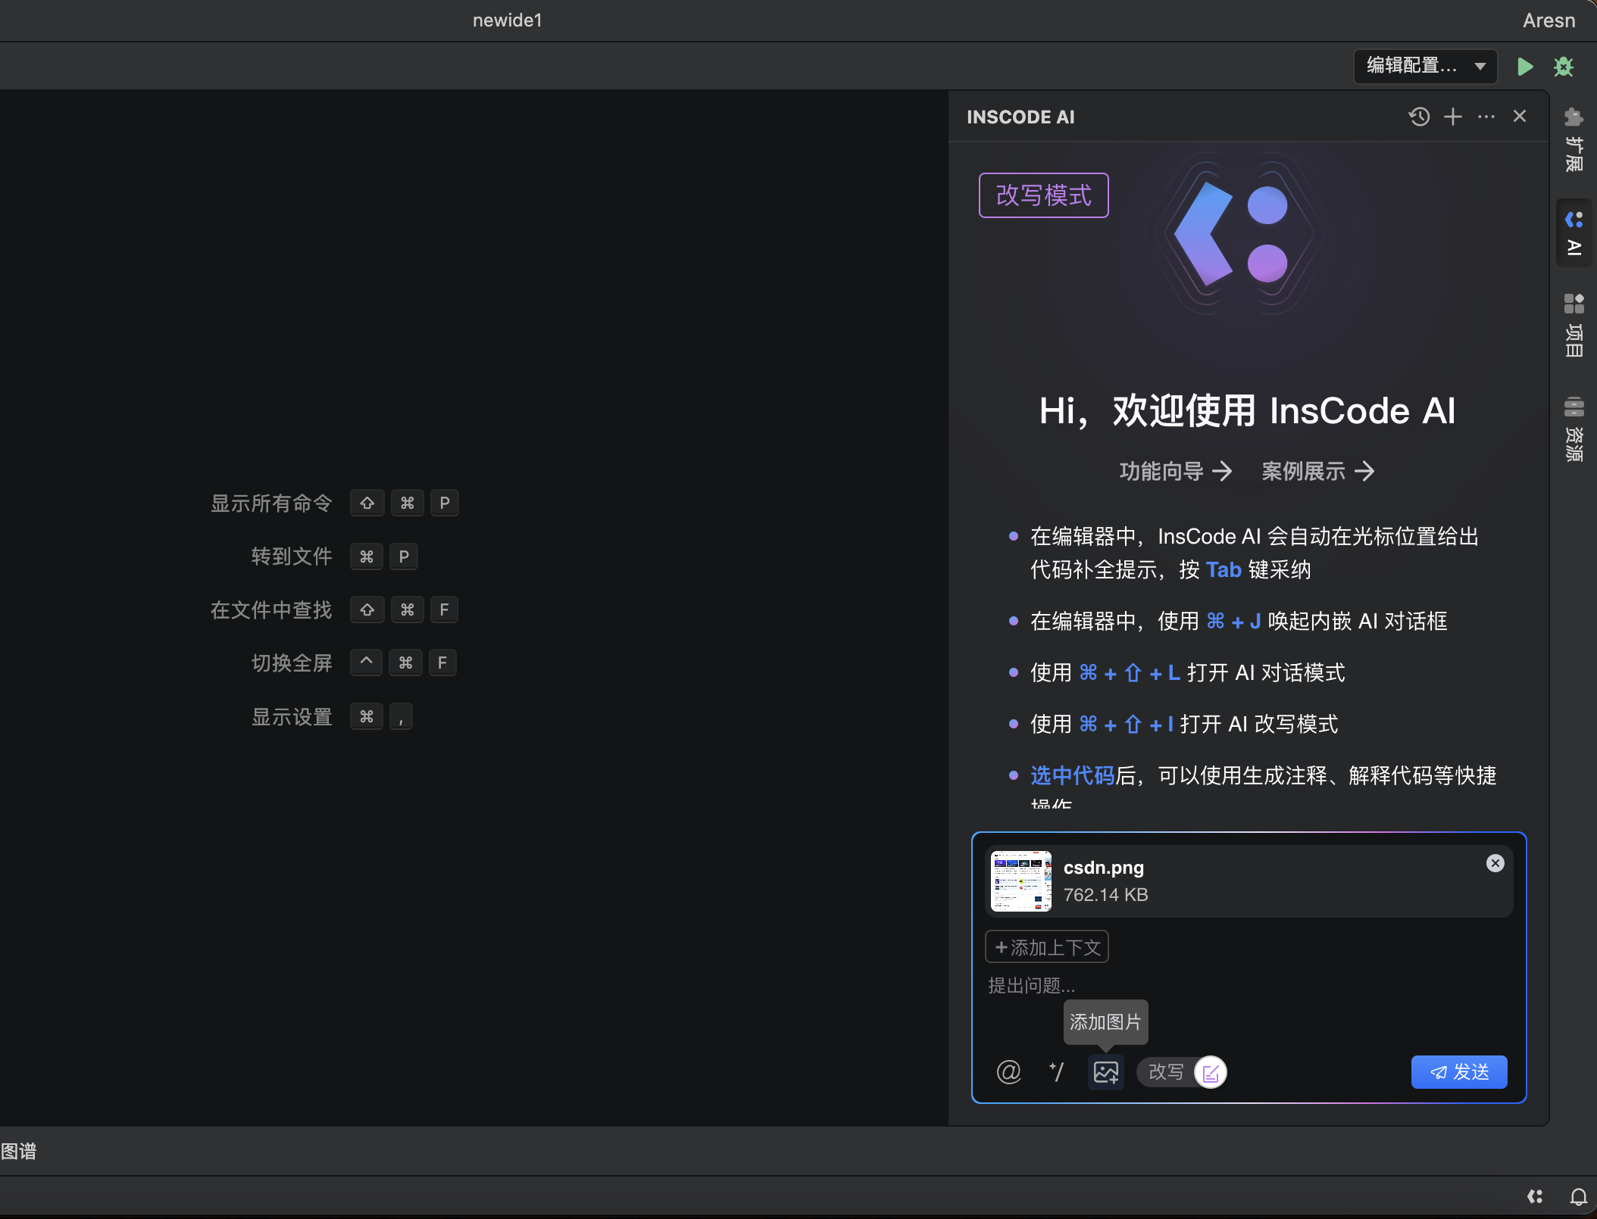Open the 编辑配置 run configuration dropdown
This screenshot has height=1219, width=1597.
(x=1425, y=66)
